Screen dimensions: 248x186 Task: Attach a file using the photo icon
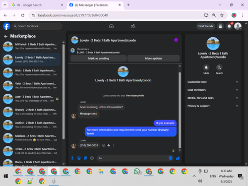click(79, 158)
